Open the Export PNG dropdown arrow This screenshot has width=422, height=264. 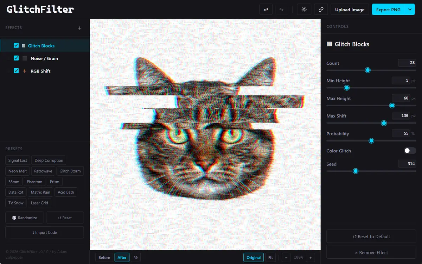[x=410, y=10]
